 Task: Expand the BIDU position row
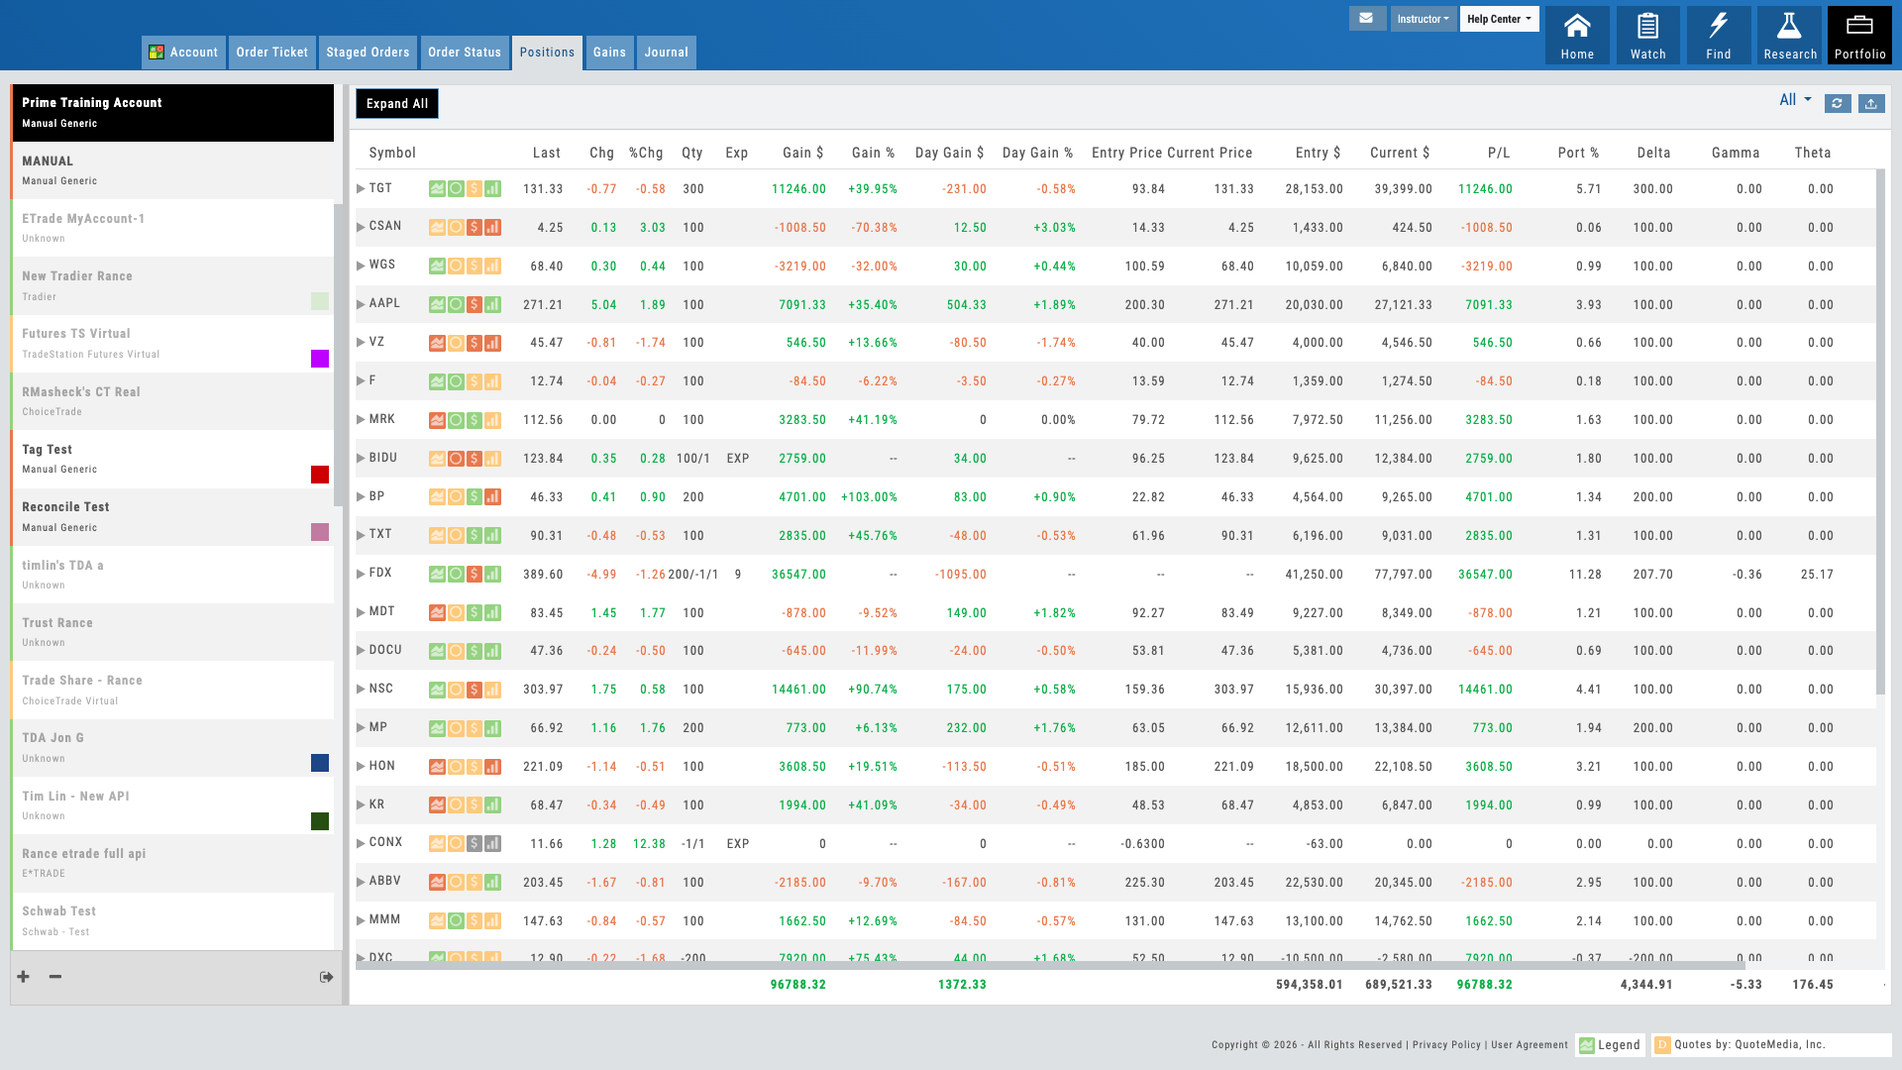361,458
